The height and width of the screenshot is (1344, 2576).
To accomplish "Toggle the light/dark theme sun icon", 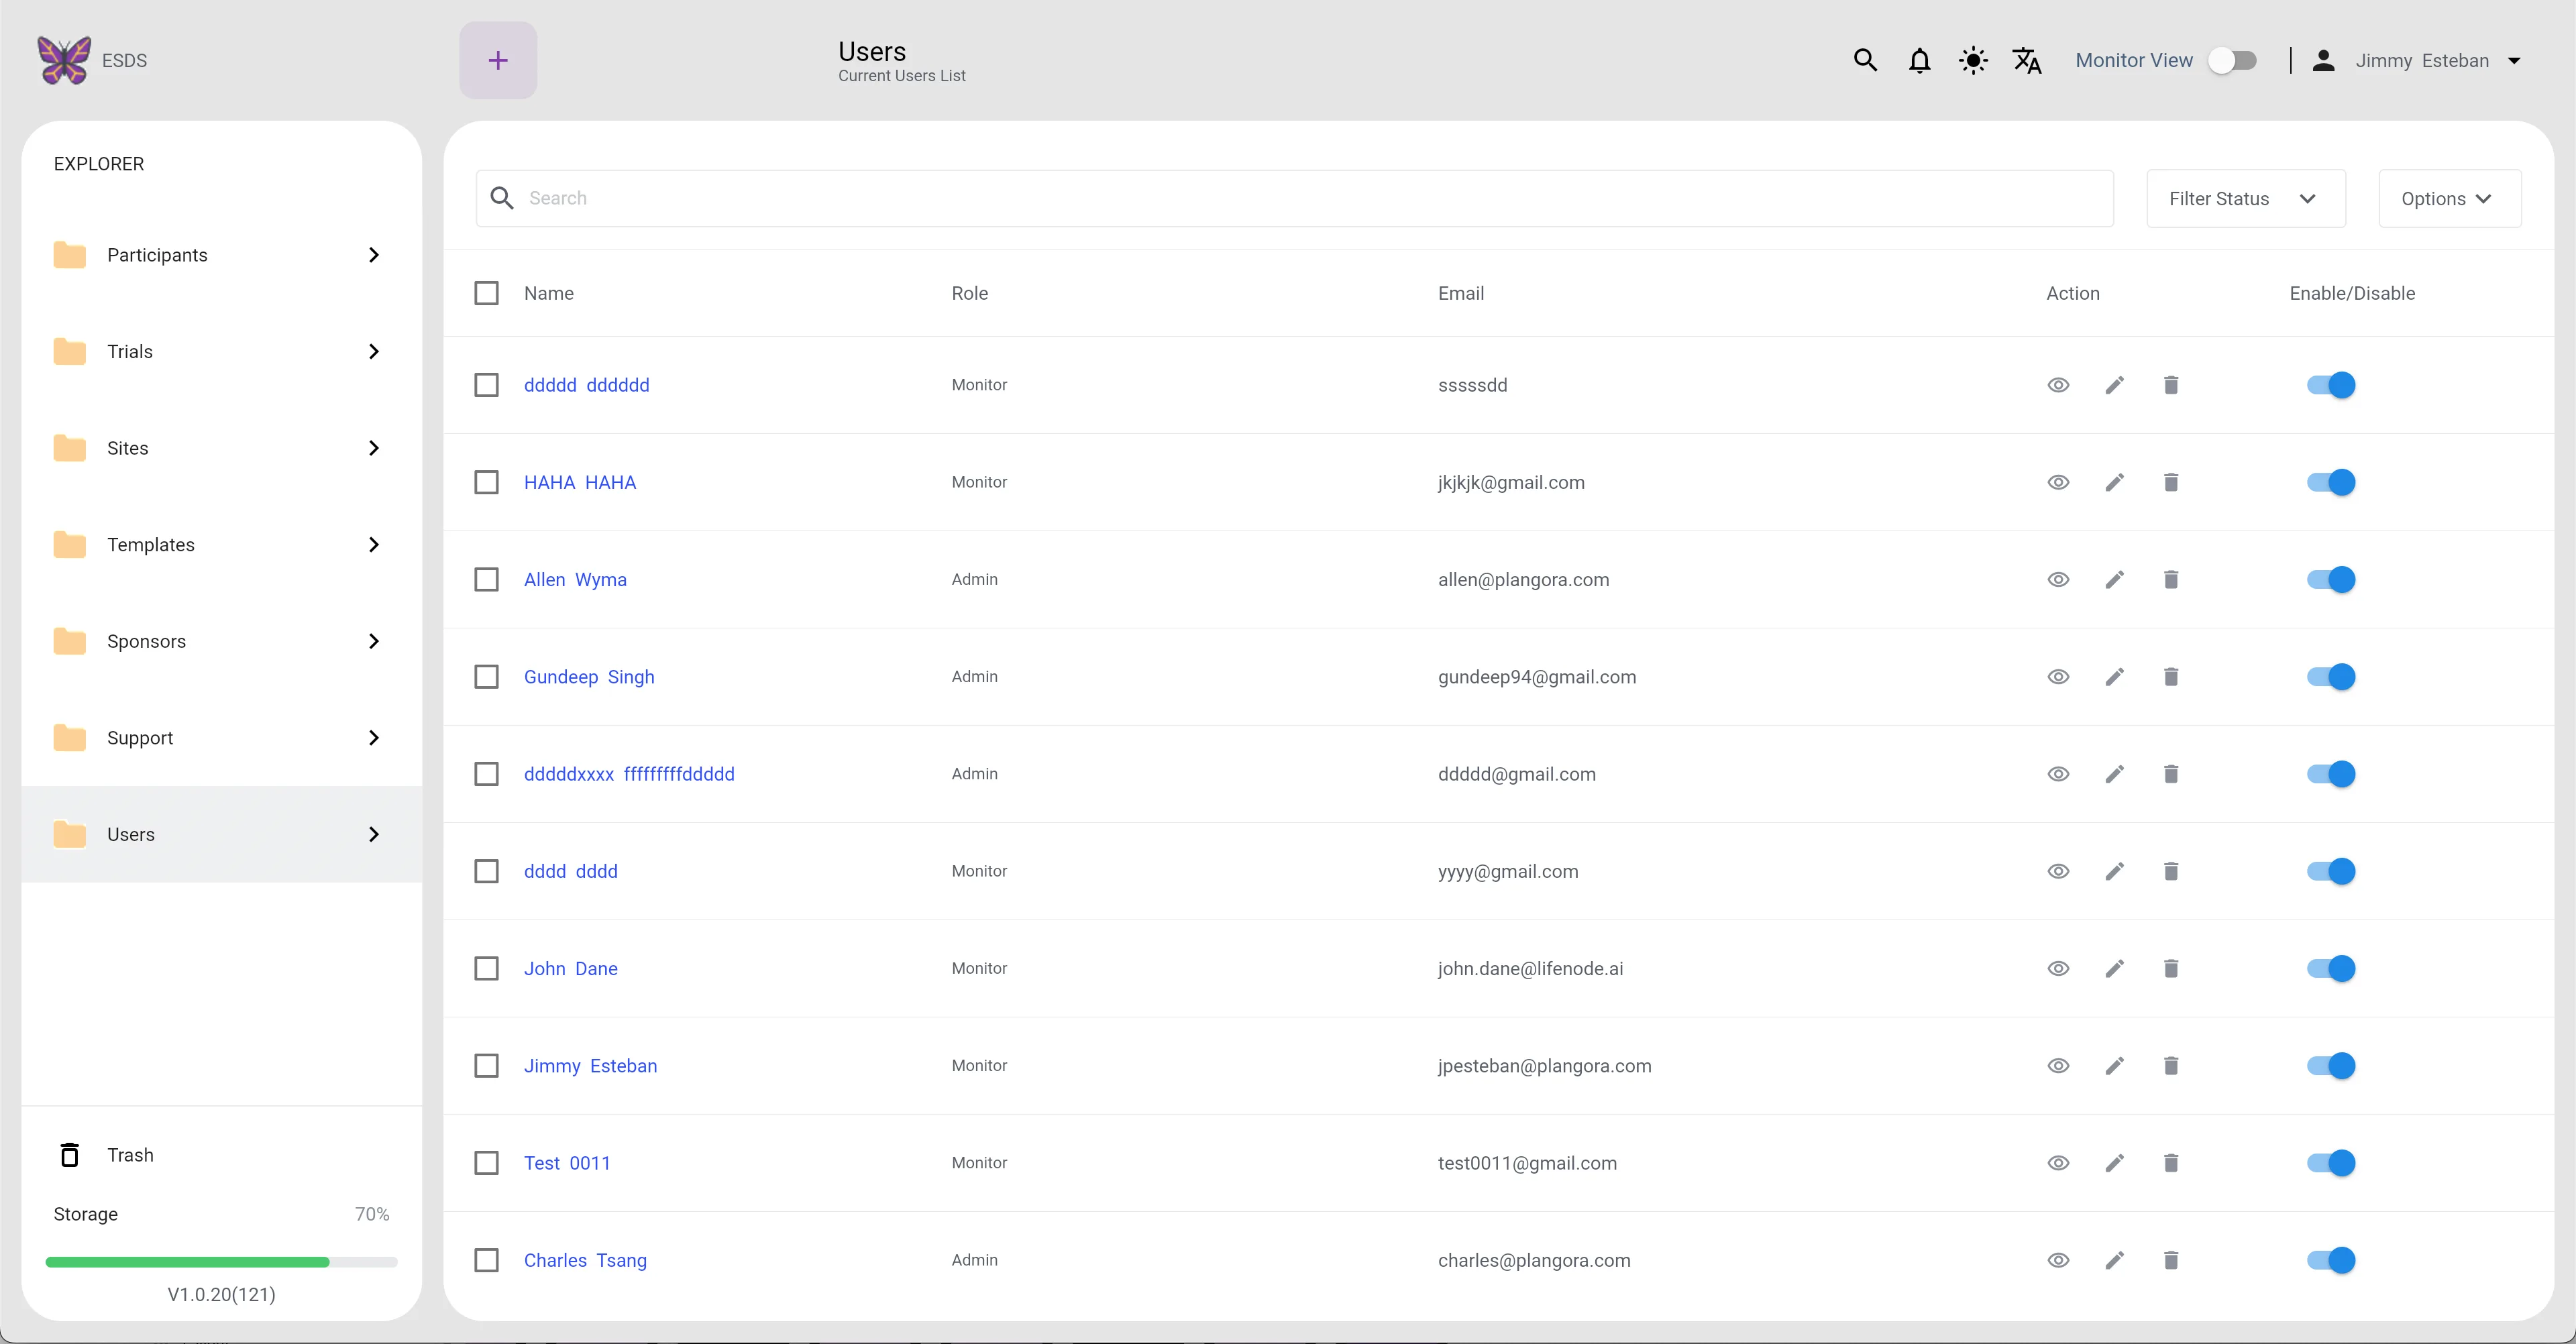I will point(1973,61).
